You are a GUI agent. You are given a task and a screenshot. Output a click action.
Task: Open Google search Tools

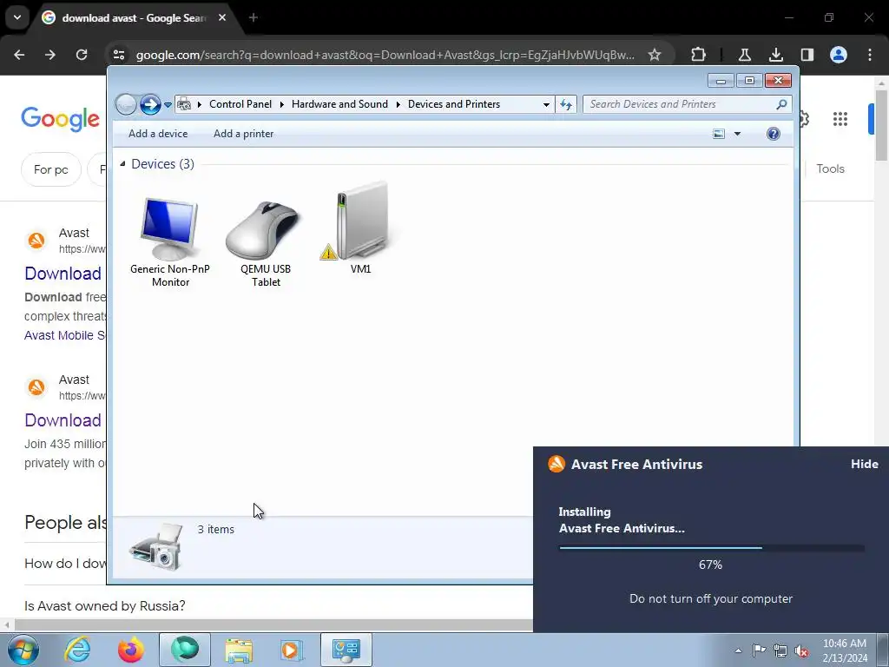[x=830, y=169]
